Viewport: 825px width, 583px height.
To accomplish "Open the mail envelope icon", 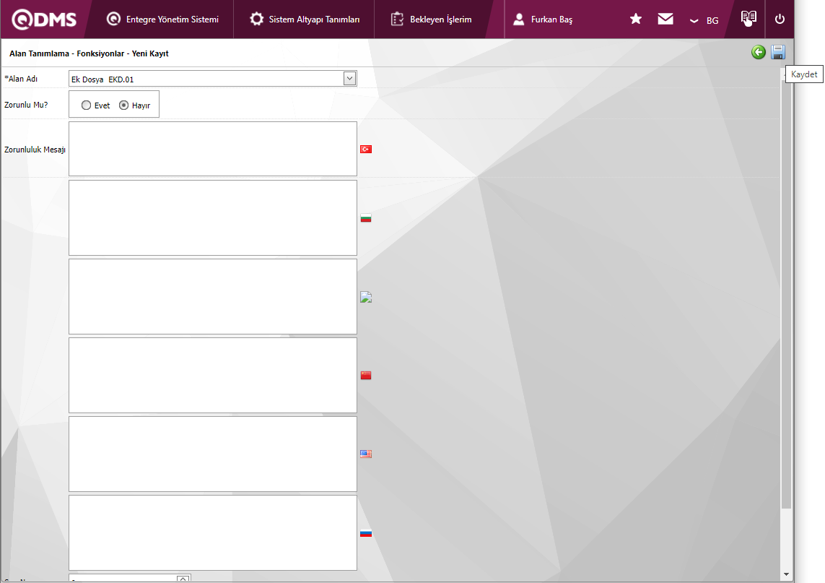I will pyautogui.click(x=665, y=20).
